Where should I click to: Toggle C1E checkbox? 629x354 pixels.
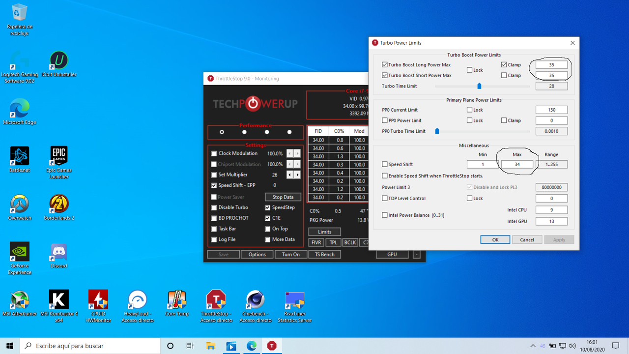(x=267, y=218)
